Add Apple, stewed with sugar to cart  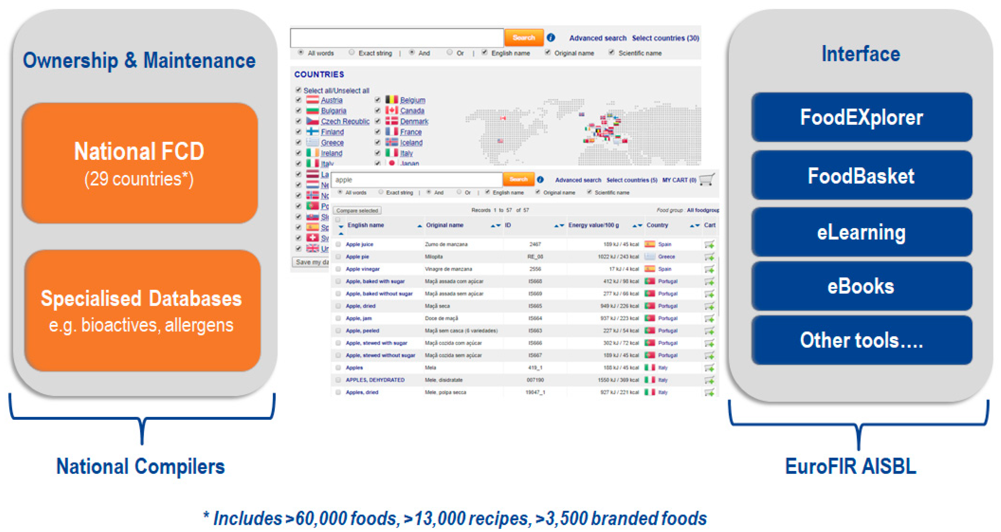(x=709, y=344)
